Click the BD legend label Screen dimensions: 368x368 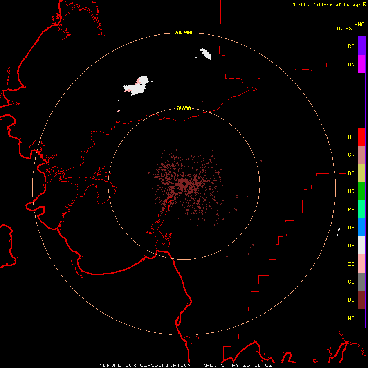[x=351, y=173]
